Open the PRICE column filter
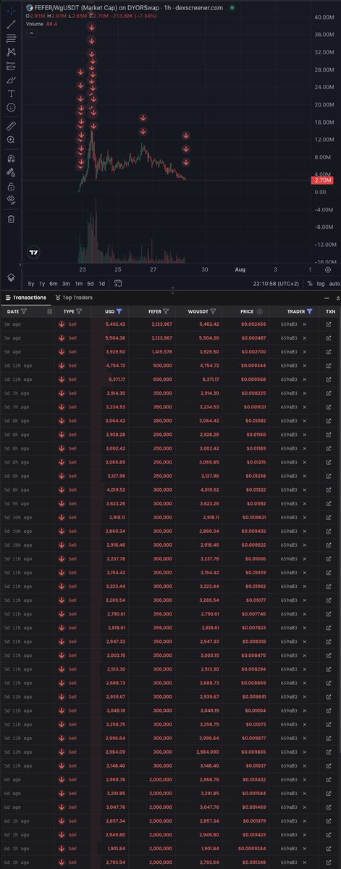 pyautogui.click(x=259, y=311)
